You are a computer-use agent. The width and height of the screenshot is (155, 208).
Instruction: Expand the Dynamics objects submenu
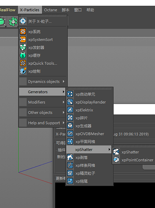pyautogui.click(x=42, y=81)
